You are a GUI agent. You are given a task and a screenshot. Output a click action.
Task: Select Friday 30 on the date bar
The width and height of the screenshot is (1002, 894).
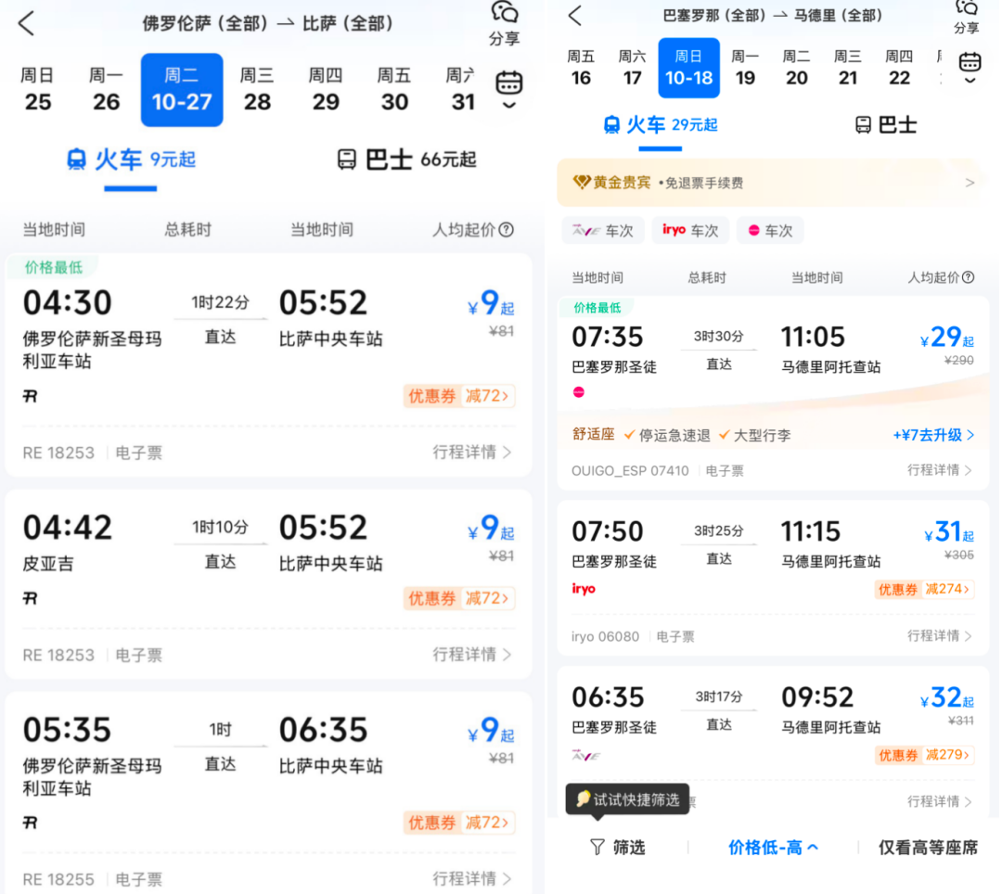point(394,90)
